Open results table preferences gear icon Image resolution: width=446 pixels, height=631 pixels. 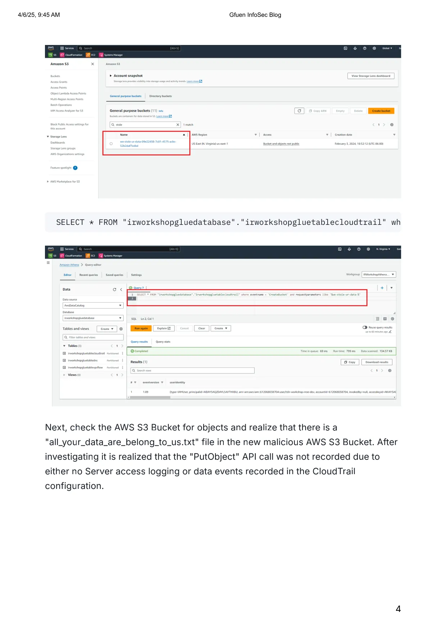pos(390,371)
